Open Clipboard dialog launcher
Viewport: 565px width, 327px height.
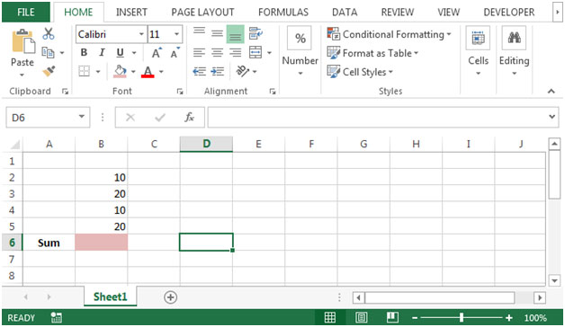[x=65, y=92]
